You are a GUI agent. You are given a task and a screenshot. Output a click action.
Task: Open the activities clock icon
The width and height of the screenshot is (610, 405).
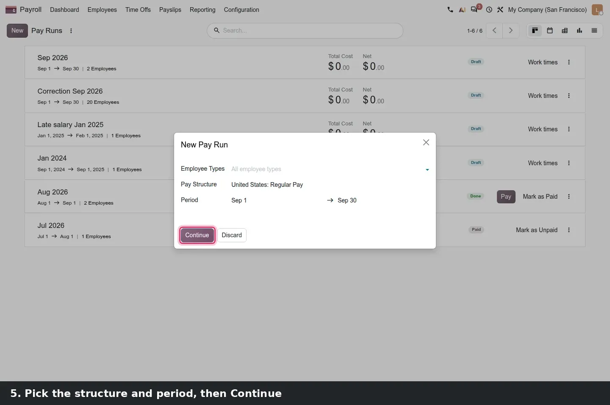point(489,10)
